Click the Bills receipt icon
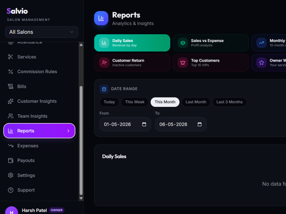The image size is (286, 214). point(11,86)
